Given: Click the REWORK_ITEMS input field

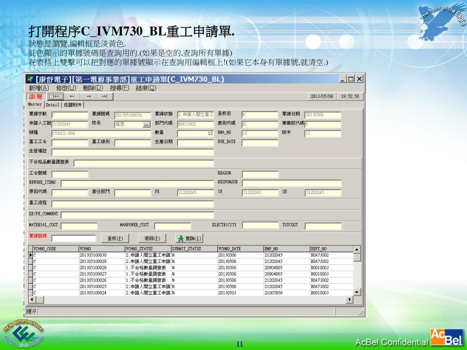Looking at the screenshot, I should [137, 183].
